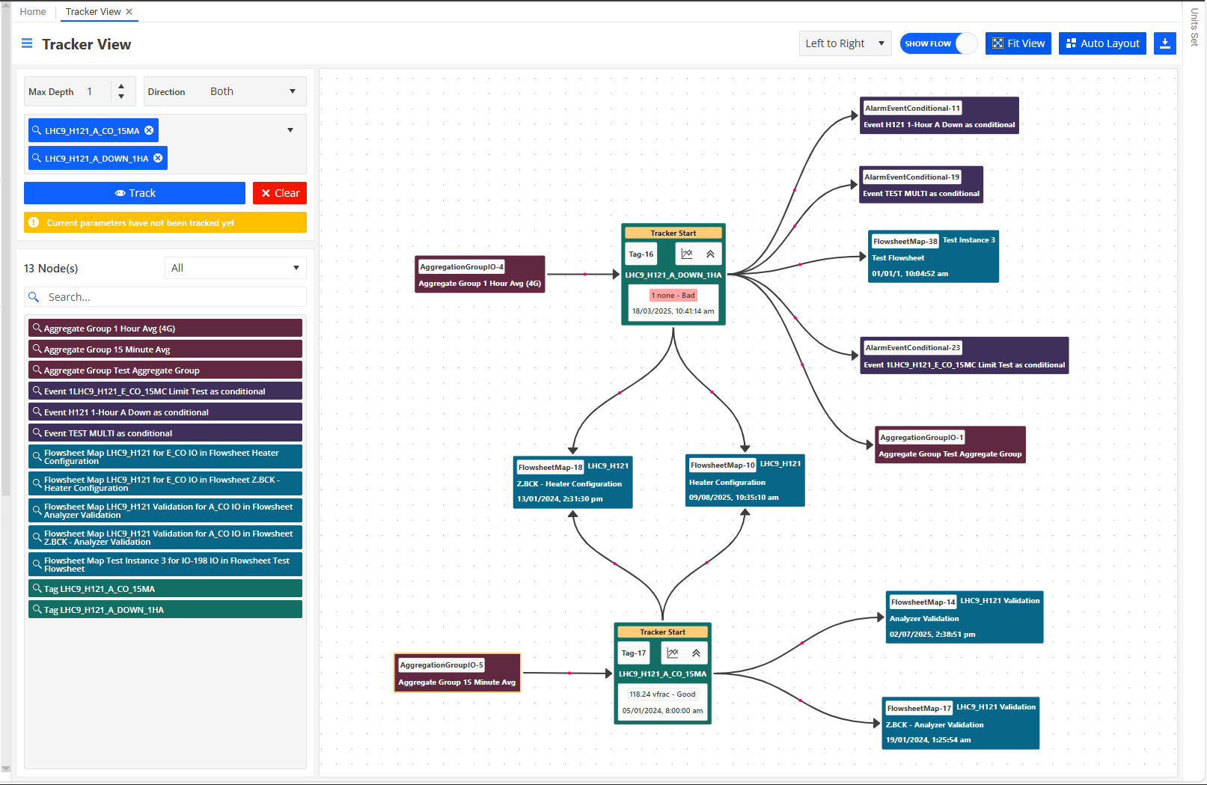Open the All node filter dropdown
This screenshot has width=1207, height=785.
(235, 268)
